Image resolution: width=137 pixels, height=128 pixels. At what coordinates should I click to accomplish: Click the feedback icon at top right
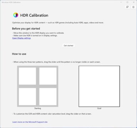pyautogui.click(x=127, y=7)
